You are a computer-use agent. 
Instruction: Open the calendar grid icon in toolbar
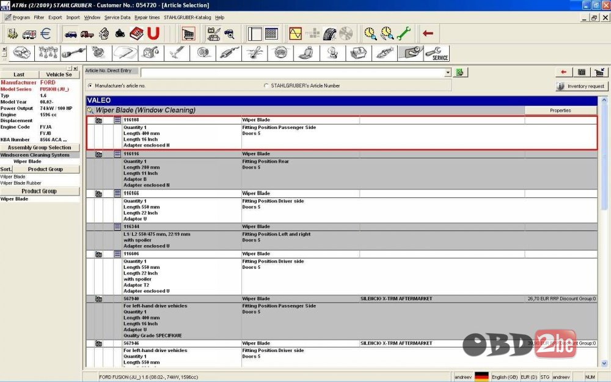click(271, 34)
